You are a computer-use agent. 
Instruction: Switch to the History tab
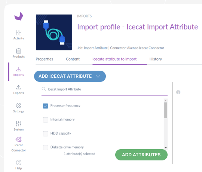pyautogui.click(x=156, y=59)
